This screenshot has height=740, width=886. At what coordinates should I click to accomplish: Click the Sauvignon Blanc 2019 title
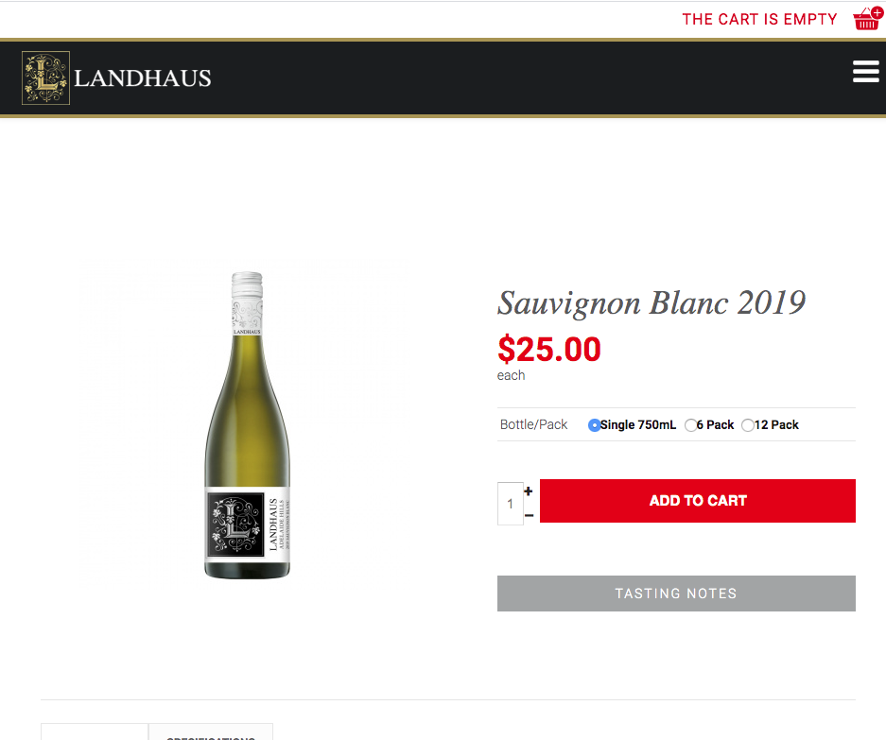pyautogui.click(x=651, y=303)
